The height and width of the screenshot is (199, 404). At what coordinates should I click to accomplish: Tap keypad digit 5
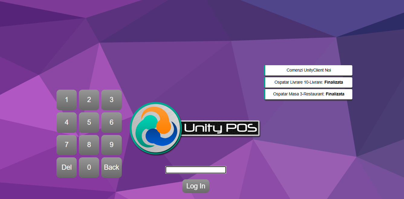(x=89, y=122)
